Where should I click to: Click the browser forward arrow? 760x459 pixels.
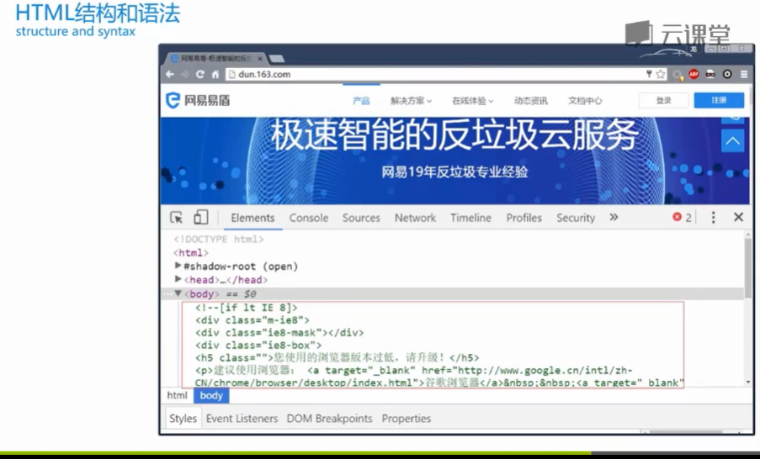(184, 74)
